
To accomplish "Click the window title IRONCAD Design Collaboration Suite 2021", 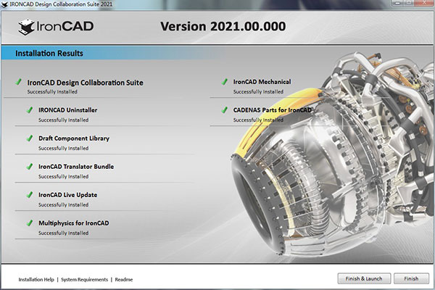I will pos(61,4).
